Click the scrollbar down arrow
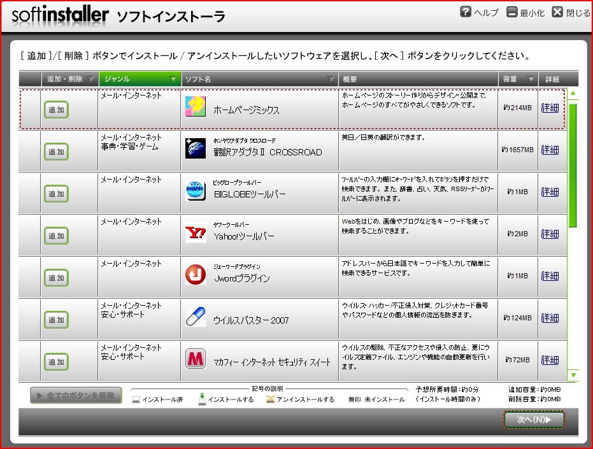593x449 pixels. pyautogui.click(x=573, y=375)
